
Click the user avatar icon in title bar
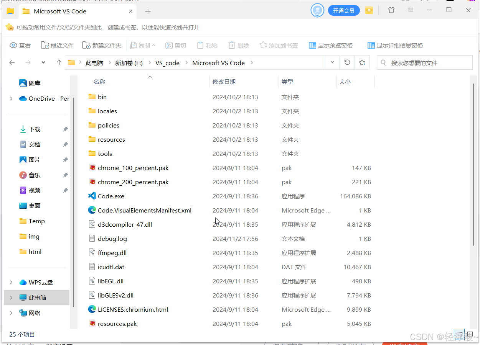click(x=317, y=10)
